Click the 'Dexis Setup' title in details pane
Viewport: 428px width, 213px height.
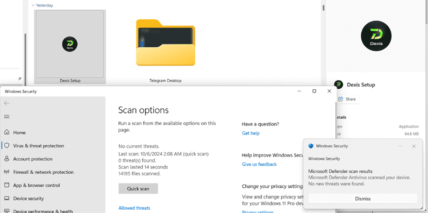click(361, 84)
